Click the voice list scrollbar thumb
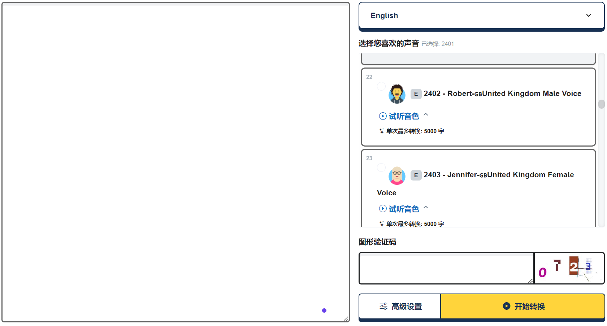 point(601,104)
